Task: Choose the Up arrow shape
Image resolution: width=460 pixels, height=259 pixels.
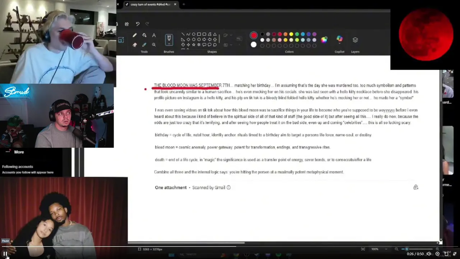Action: click(215, 39)
